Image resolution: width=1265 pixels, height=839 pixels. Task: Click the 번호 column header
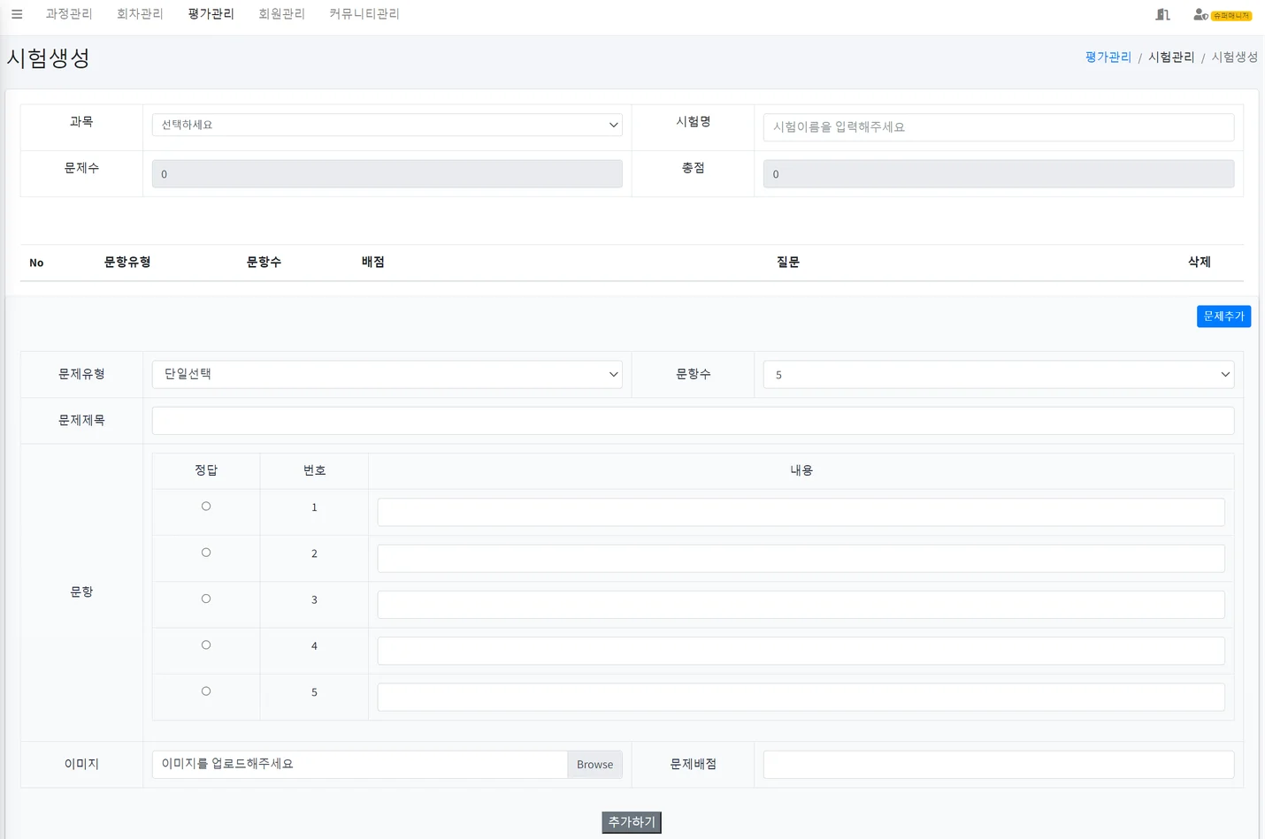click(314, 470)
